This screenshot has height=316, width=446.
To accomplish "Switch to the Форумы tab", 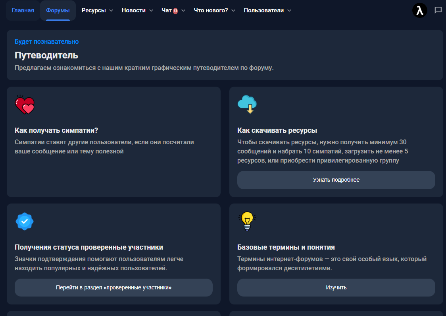I will pyautogui.click(x=58, y=10).
